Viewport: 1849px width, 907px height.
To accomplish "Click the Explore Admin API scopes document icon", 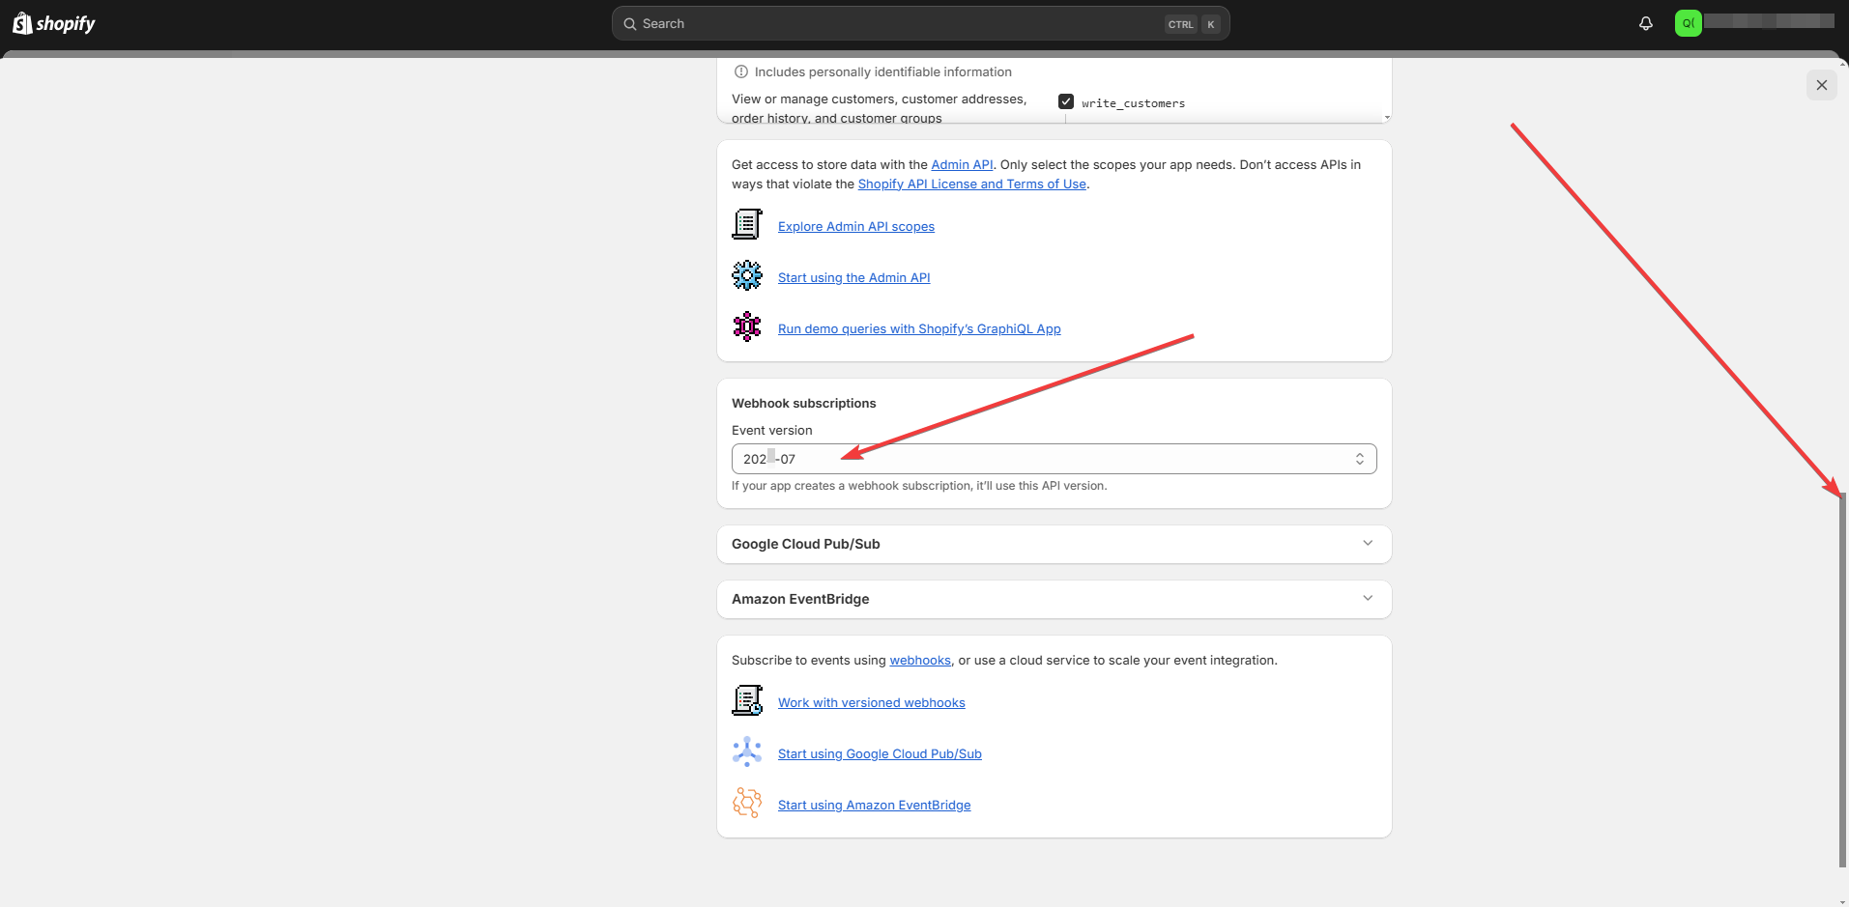I will [x=746, y=223].
